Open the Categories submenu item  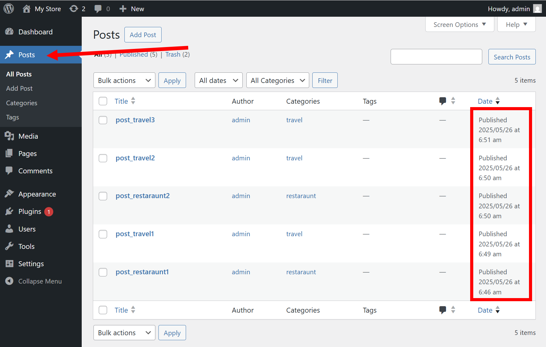pos(22,103)
